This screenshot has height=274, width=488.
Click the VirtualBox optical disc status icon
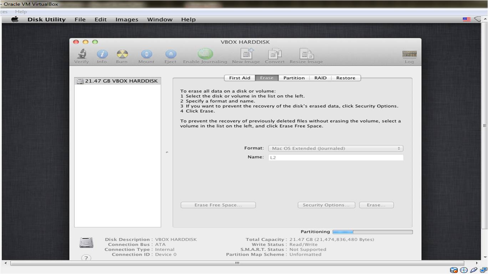tap(464, 270)
